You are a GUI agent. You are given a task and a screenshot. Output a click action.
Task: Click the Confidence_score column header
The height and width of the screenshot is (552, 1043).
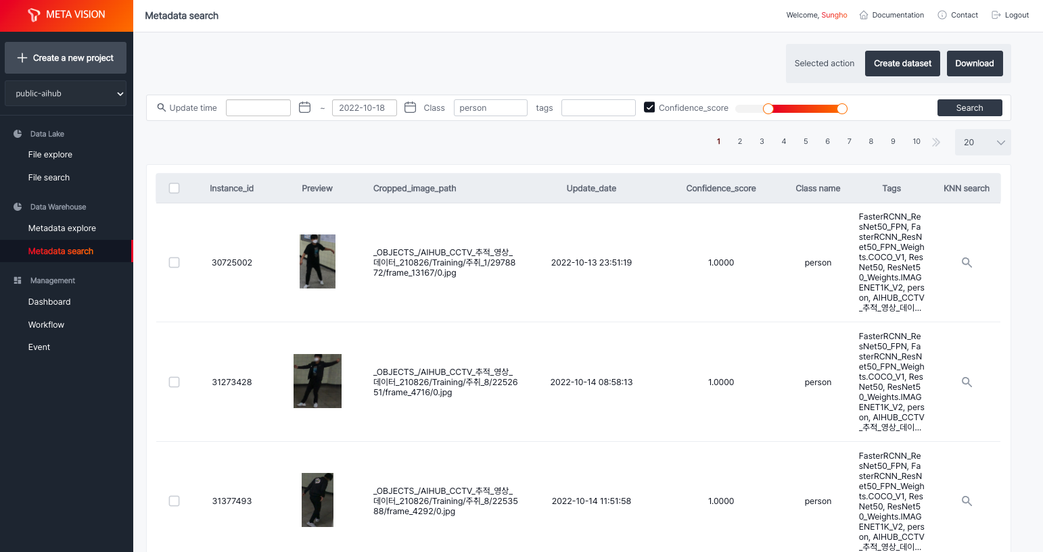[x=721, y=189]
